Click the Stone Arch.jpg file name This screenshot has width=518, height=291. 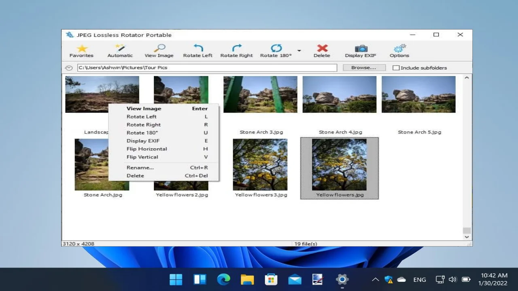(x=103, y=195)
